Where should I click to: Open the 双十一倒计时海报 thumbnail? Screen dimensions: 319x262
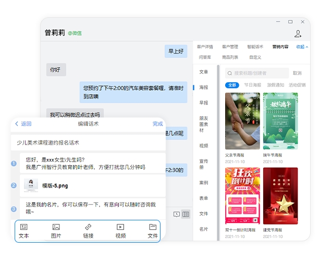[242, 196]
